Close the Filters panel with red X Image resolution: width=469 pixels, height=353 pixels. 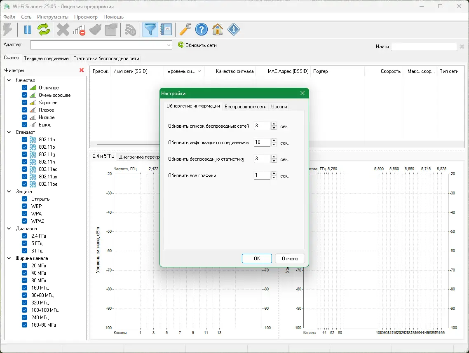(x=82, y=70)
